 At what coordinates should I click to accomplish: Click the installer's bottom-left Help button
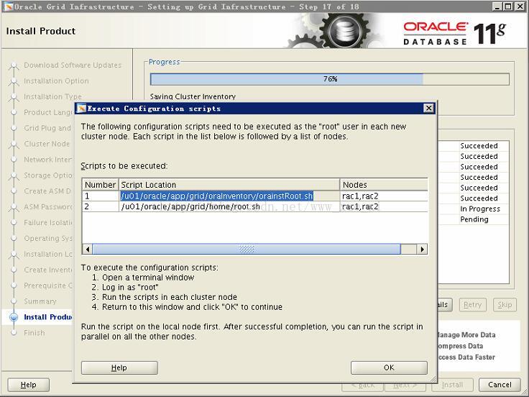point(28,385)
